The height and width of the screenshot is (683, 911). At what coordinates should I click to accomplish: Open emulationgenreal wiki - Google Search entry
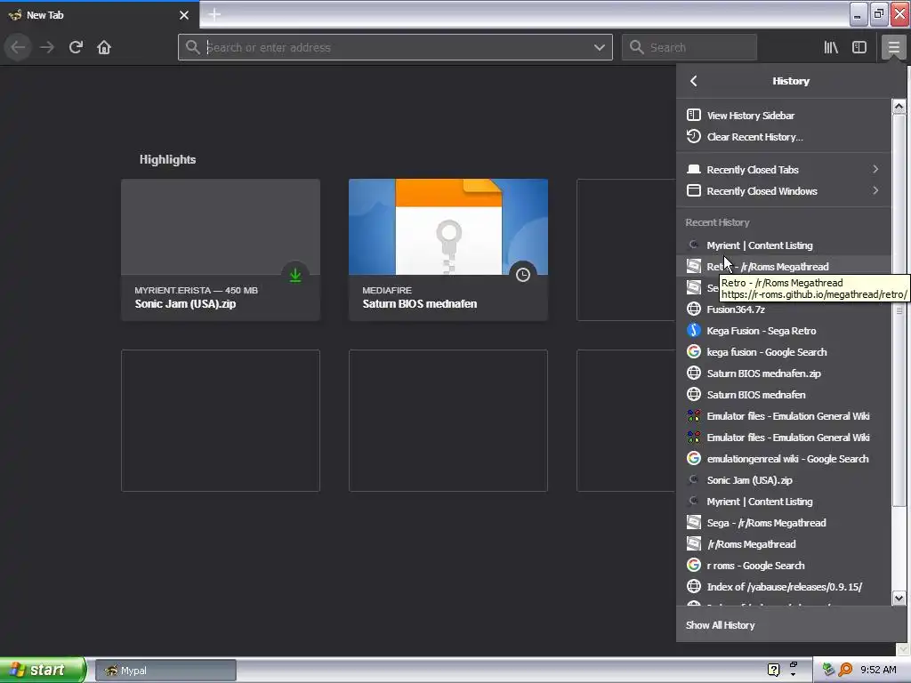783,459
